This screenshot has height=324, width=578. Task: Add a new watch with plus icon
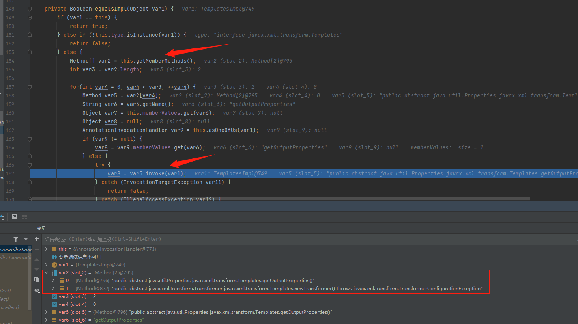37,239
